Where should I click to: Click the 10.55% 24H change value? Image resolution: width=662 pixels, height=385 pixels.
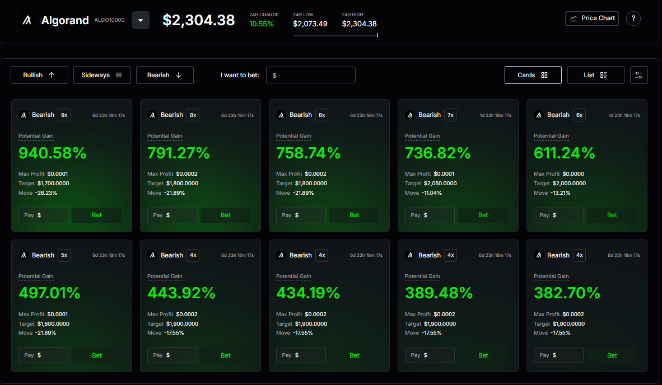click(262, 24)
